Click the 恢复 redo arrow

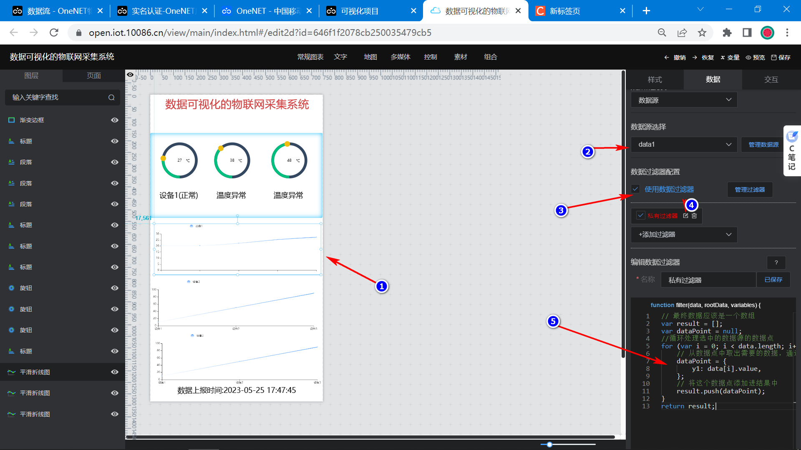tap(695, 57)
